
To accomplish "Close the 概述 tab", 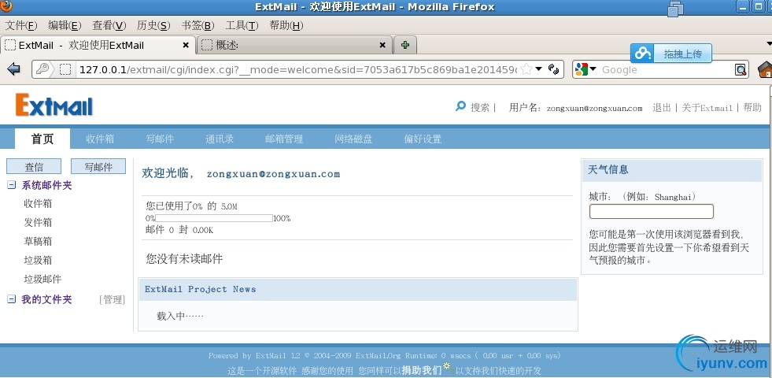I will (x=382, y=45).
